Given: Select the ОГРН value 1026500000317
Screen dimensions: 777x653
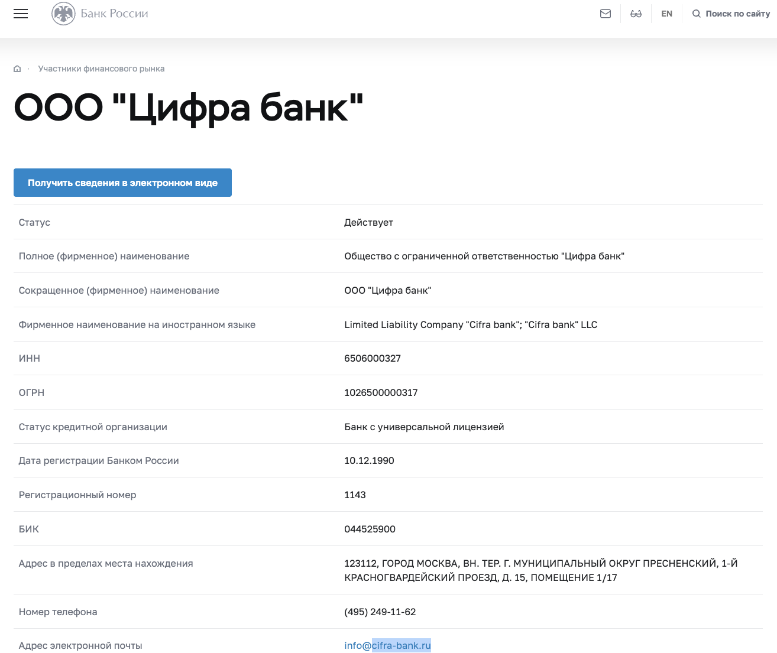Looking at the screenshot, I should point(381,392).
